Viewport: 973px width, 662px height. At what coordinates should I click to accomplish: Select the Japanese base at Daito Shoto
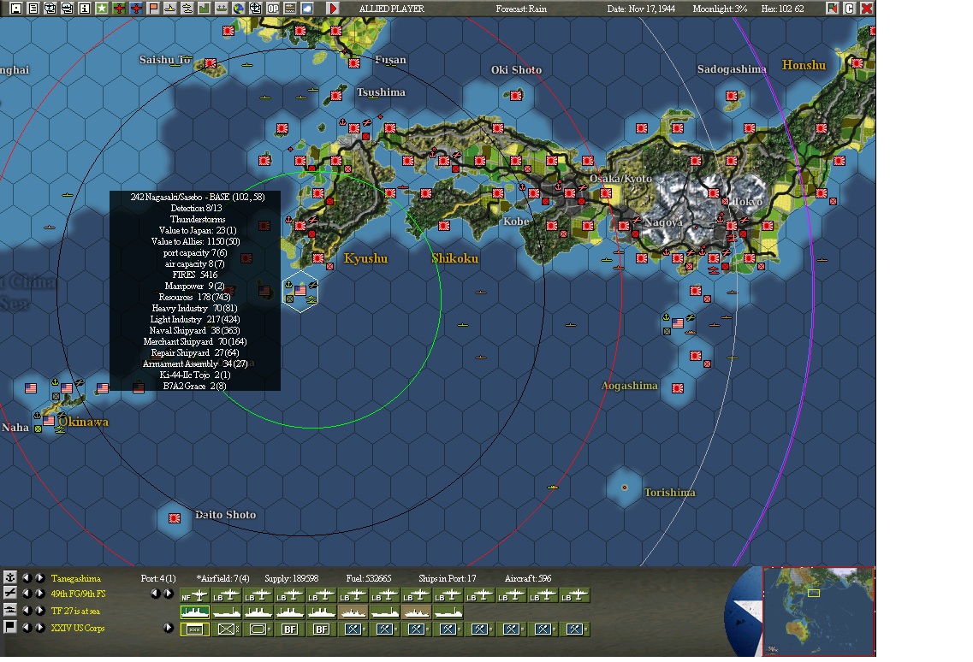[x=175, y=518]
